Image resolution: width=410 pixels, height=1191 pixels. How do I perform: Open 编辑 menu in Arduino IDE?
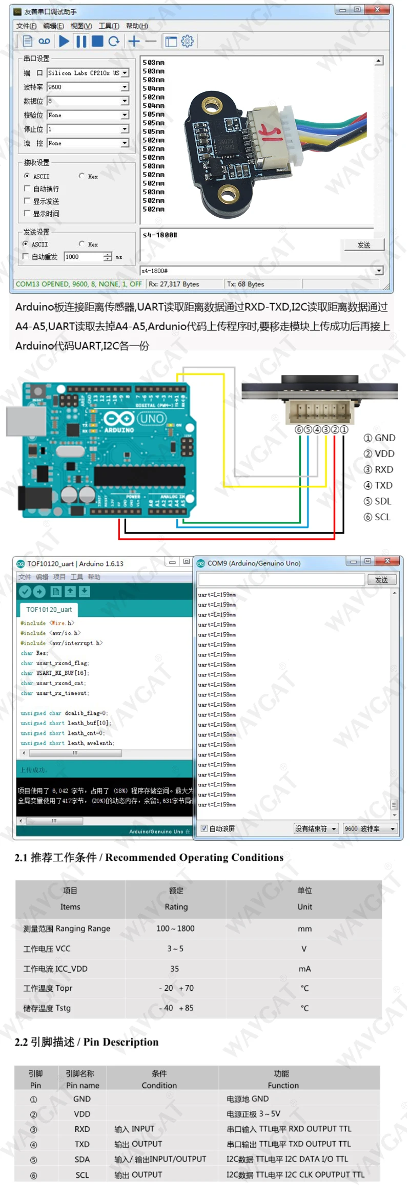click(42, 577)
